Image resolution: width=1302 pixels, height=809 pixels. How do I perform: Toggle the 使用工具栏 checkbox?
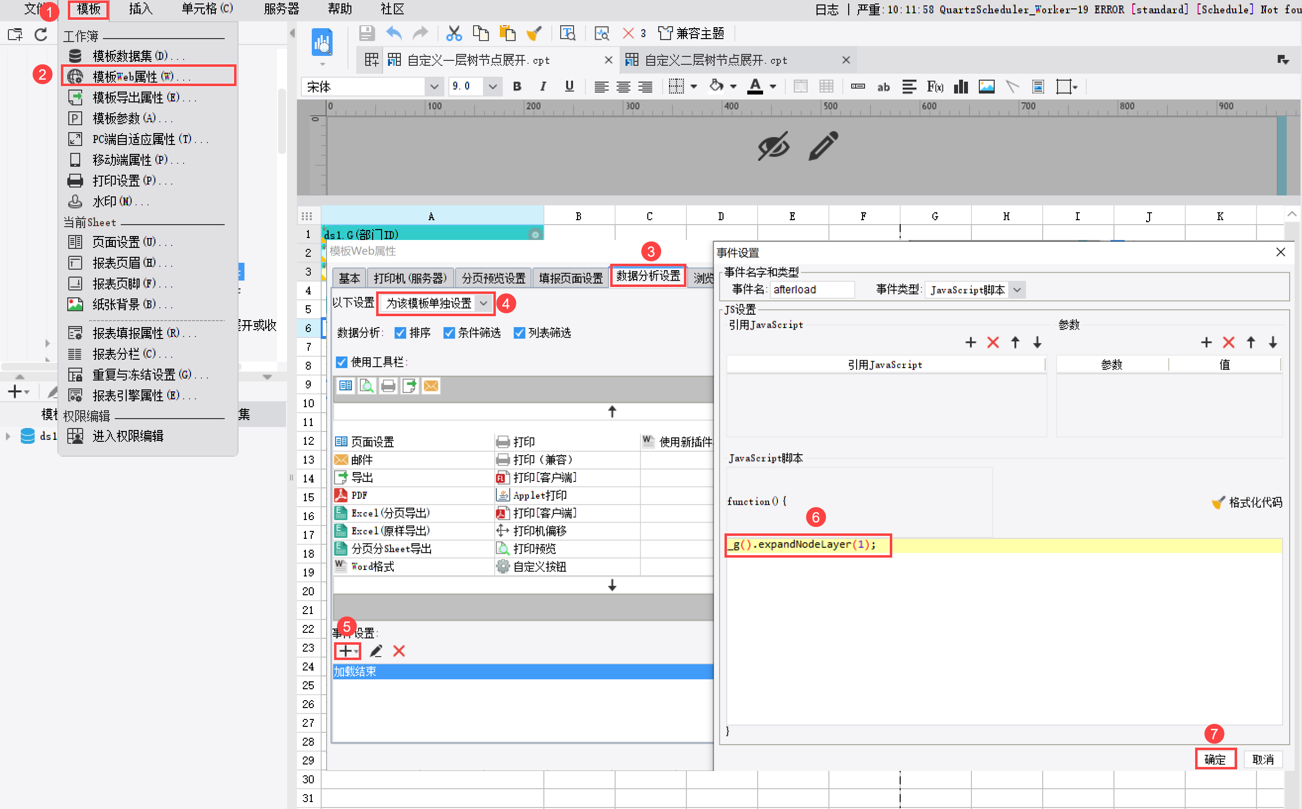tap(341, 362)
